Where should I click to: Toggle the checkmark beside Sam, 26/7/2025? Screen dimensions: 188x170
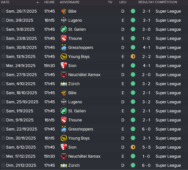click(x=3, y=11)
